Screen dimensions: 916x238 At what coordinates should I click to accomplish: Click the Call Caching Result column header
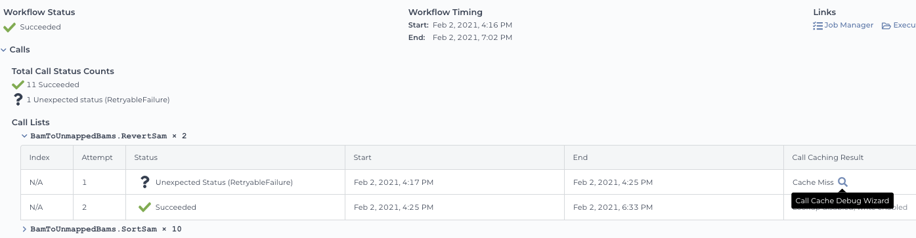828,157
